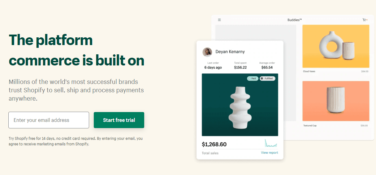Screen dimensions: 376x175
Task: Click Deyan Kenarny's profile avatar
Action: point(207,52)
